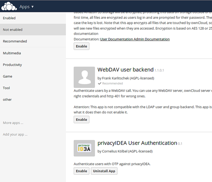This screenshot has width=212, height=182.
Task: Click the Recommended checkmark under WebDAV
Action: (99, 83)
